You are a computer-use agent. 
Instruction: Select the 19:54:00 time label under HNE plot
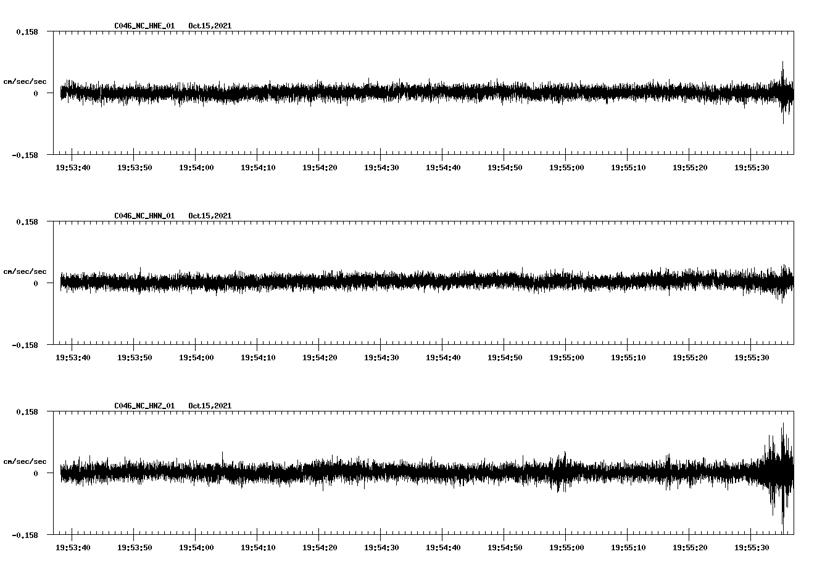pos(196,168)
